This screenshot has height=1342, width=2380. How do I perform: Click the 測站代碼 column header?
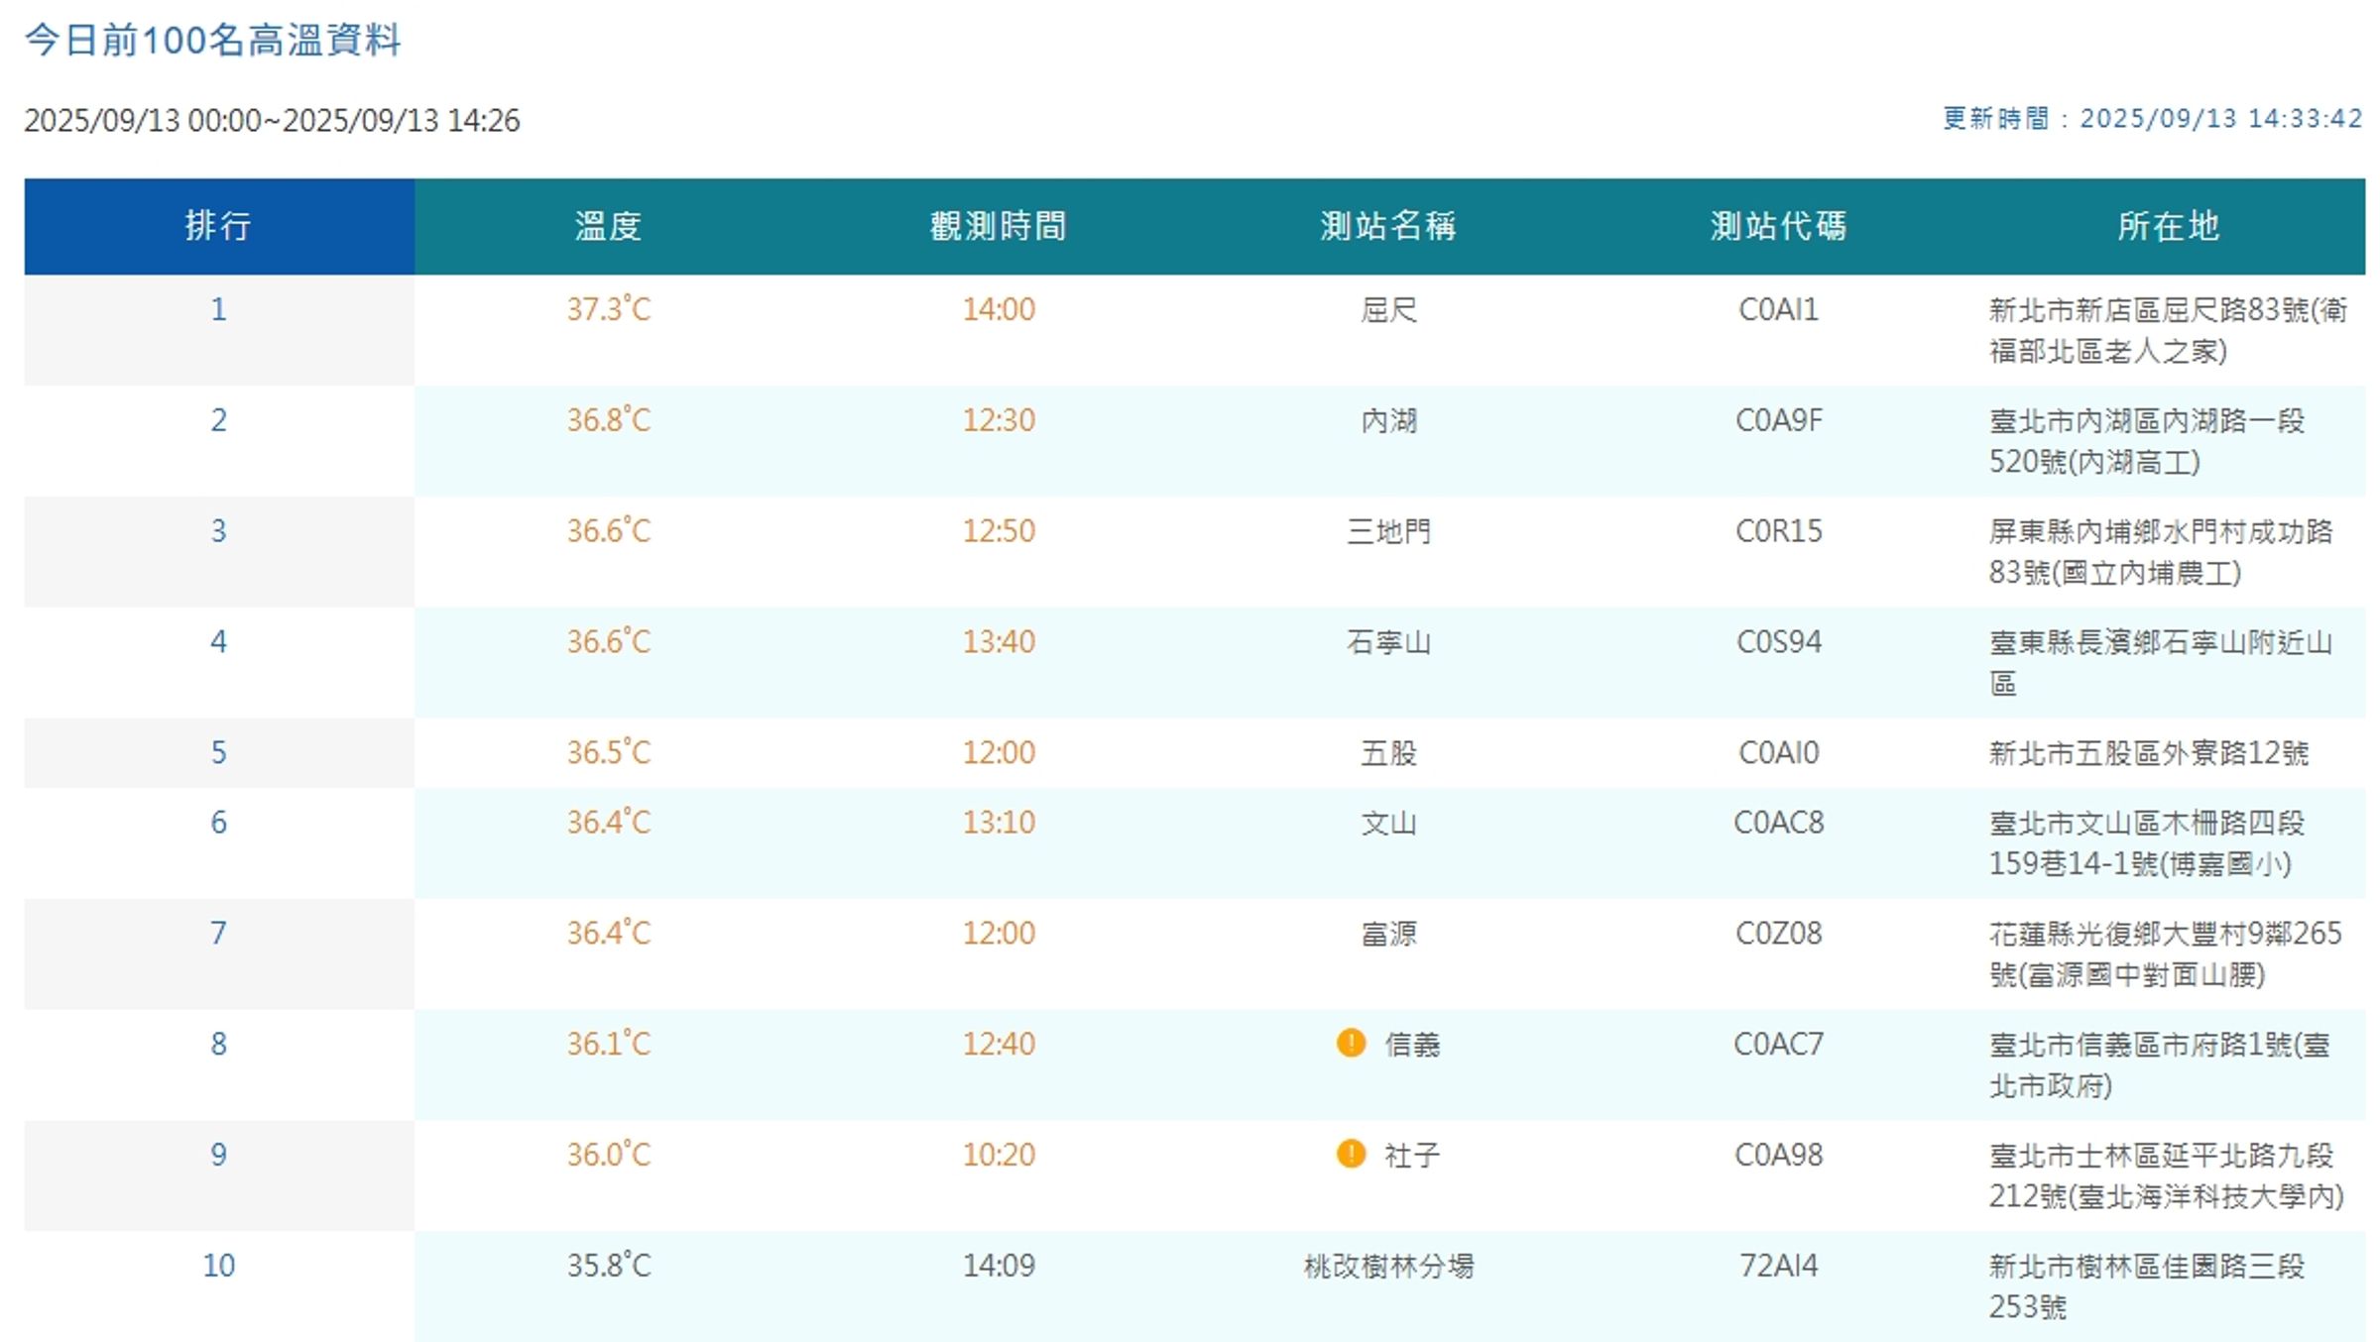[1778, 226]
